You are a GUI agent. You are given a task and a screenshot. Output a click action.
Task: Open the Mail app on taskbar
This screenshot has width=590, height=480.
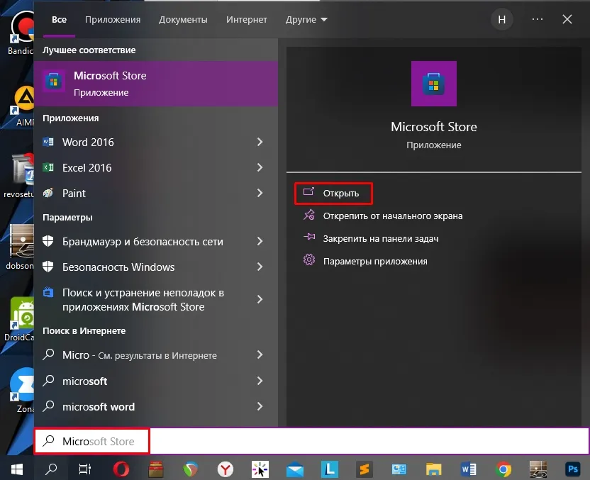click(x=294, y=469)
